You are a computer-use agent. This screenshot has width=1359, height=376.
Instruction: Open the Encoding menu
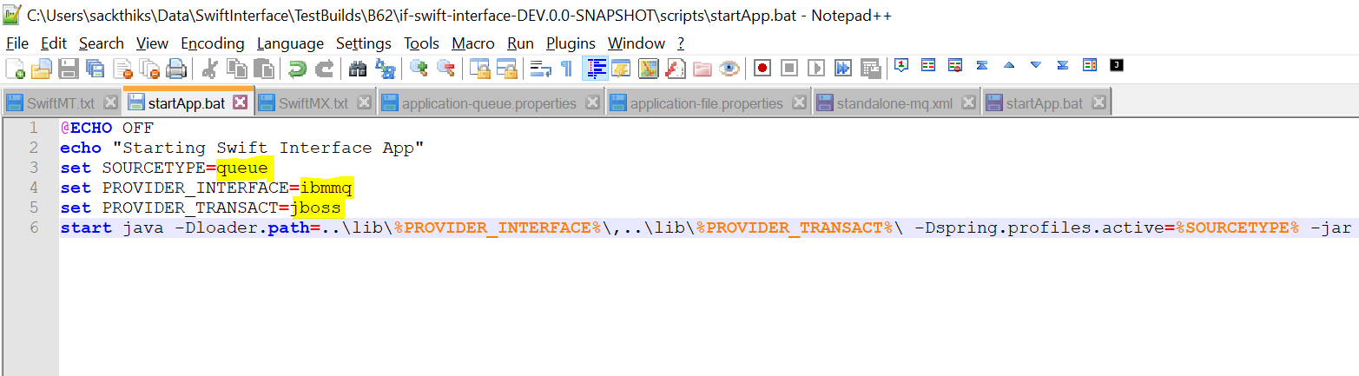coord(212,43)
